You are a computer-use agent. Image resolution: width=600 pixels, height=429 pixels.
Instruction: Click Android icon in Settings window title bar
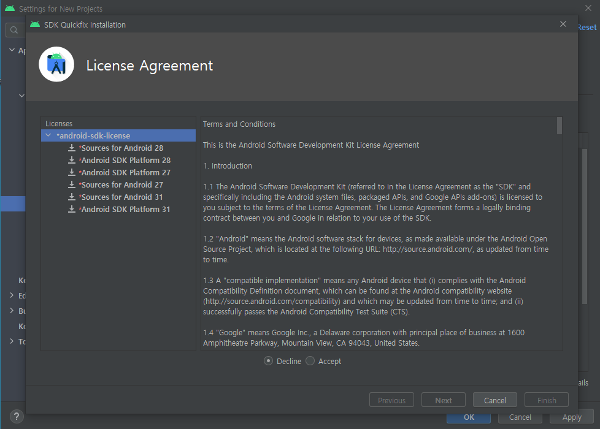10,9
